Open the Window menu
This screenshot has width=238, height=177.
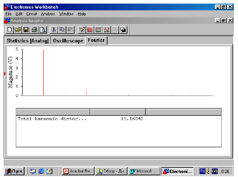[x=66, y=14]
